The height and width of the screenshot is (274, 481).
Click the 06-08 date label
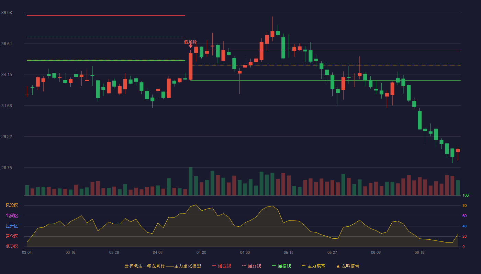[376, 252]
